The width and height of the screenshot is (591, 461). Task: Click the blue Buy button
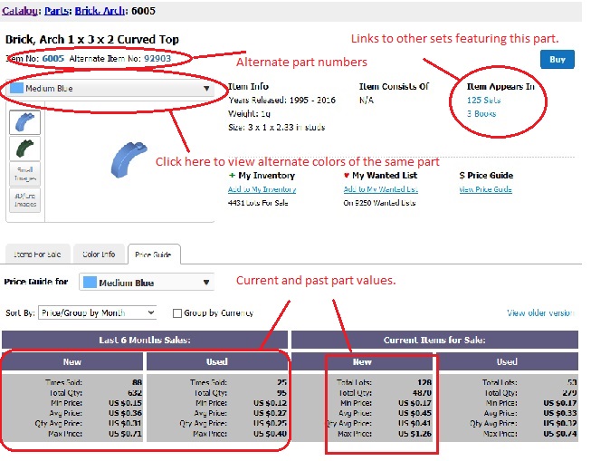(558, 59)
